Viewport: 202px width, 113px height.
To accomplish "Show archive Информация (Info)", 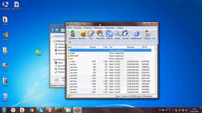I will point(136,35).
